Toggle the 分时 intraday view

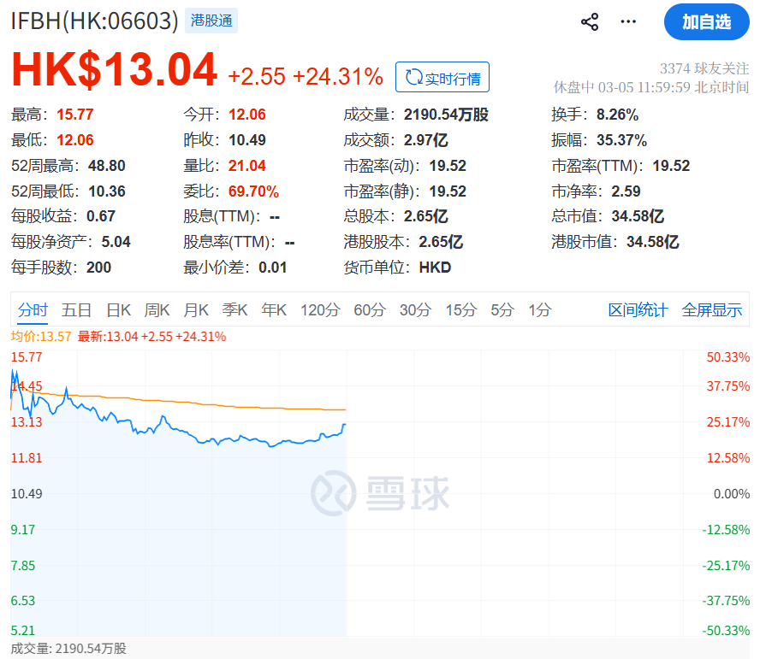click(33, 310)
